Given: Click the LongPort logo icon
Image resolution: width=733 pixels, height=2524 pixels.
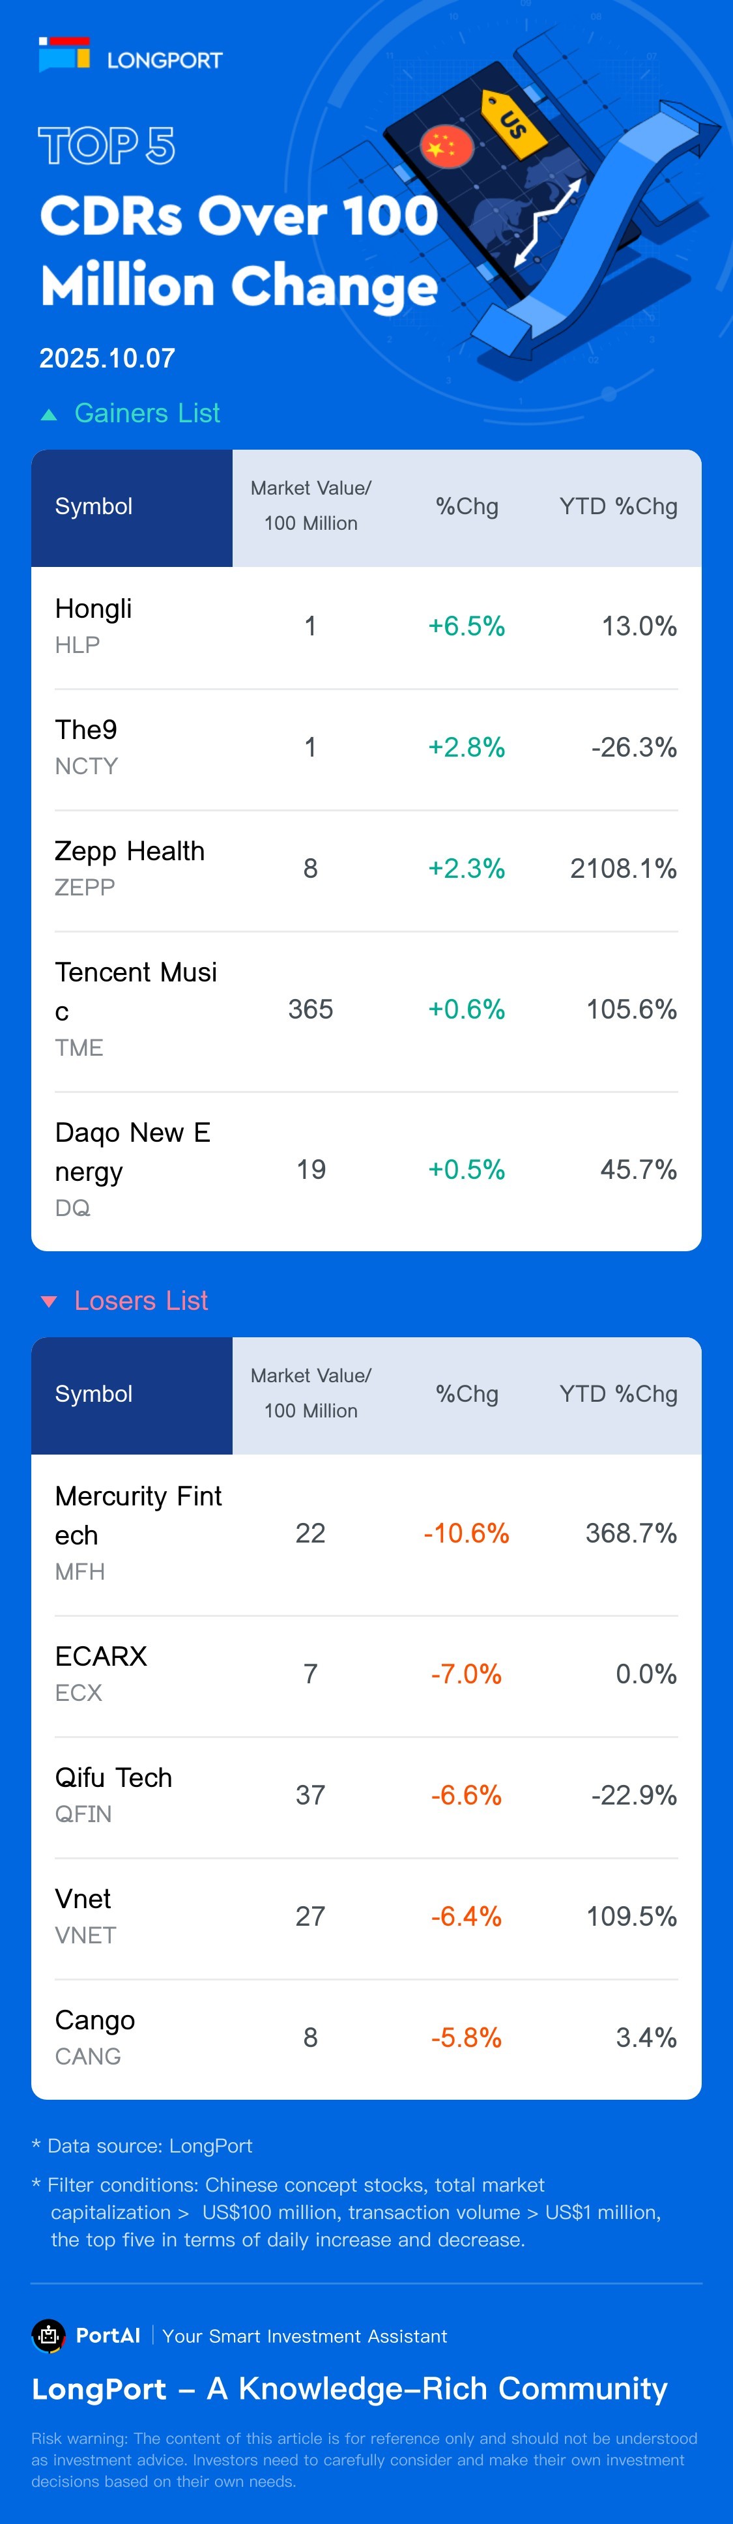Looking at the screenshot, I should (65, 55).
